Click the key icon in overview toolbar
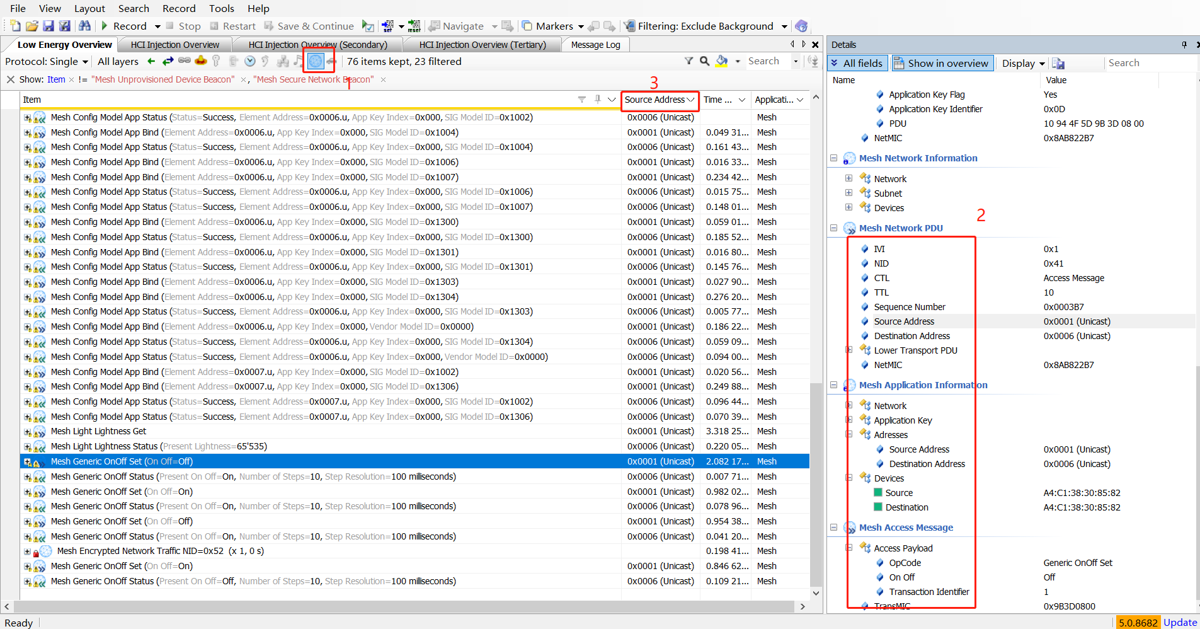1200x629 pixels. (x=217, y=61)
